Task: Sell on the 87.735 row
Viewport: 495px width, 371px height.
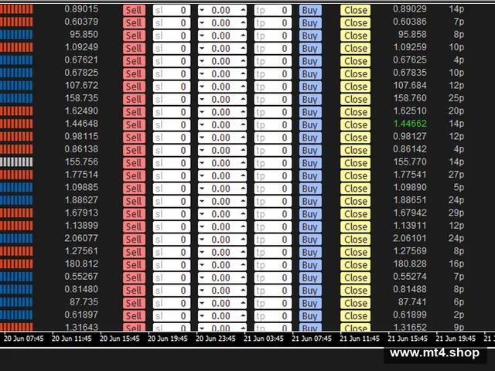Action: [x=134, y=303]
